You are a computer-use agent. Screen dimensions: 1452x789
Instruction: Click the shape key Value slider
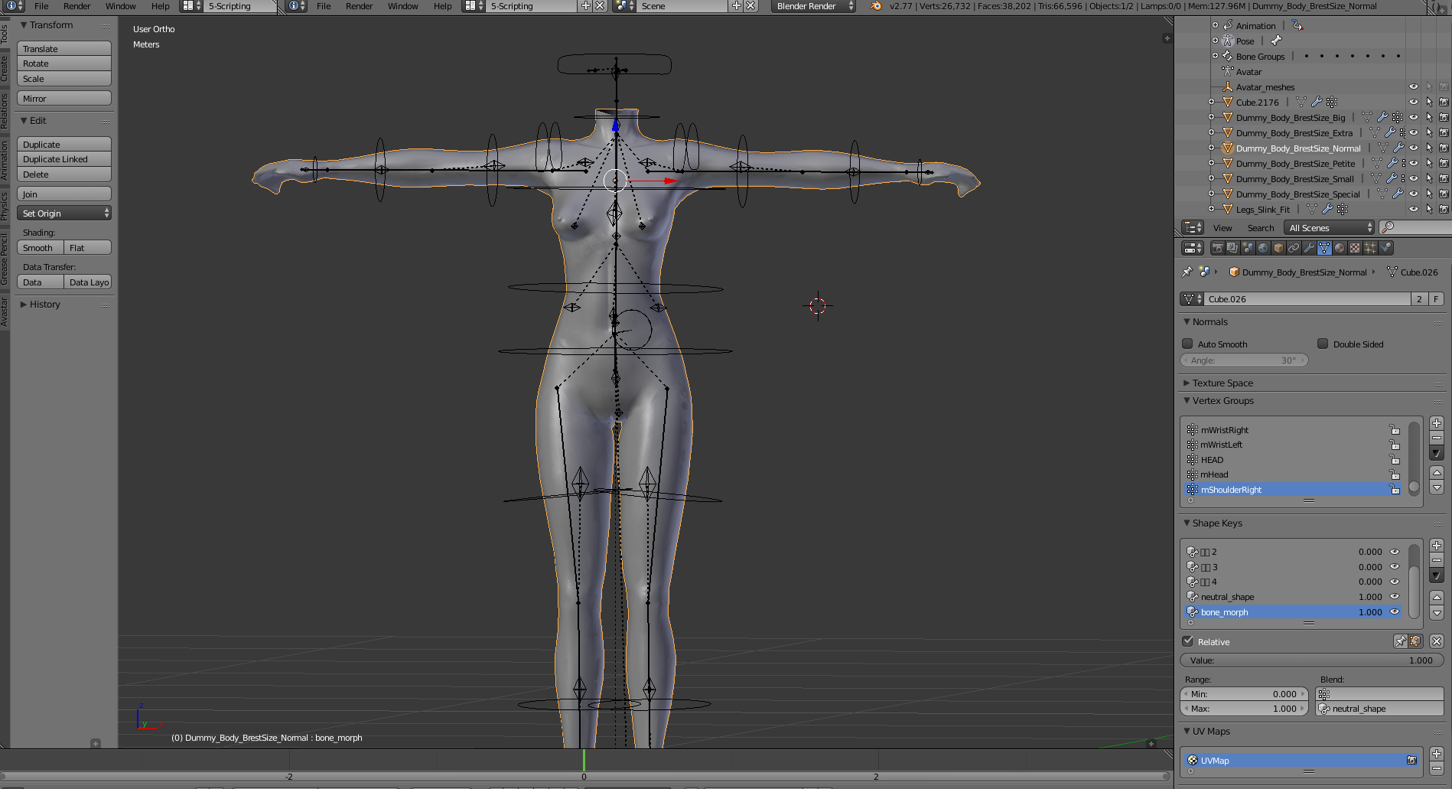click(1311, 660)
